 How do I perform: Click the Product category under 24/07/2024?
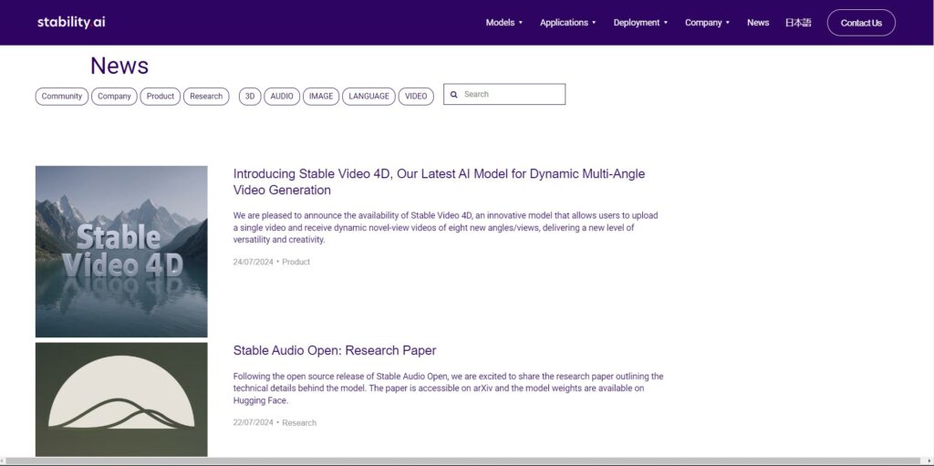[296, 262]
